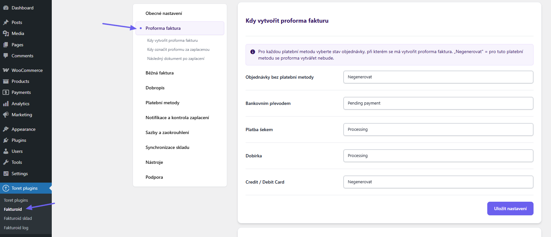Click the Products box icon
The height and width of the screenshot is (237, 551).
(x=6, y=81)
